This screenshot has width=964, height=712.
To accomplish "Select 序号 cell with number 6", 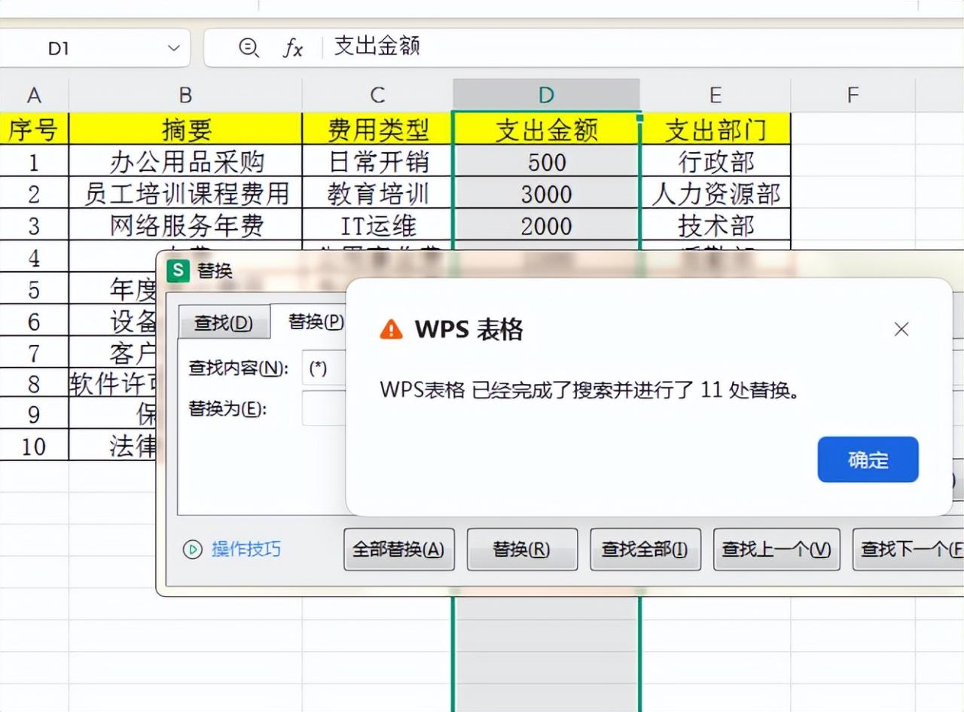I will point(34,320).
